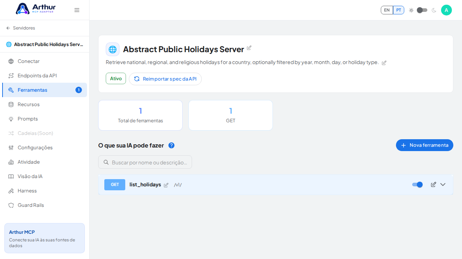Image resolution: width=462 pixels, height=259 pixels.
Task: Click the globe server icon beside title
Action: point(113,49)
